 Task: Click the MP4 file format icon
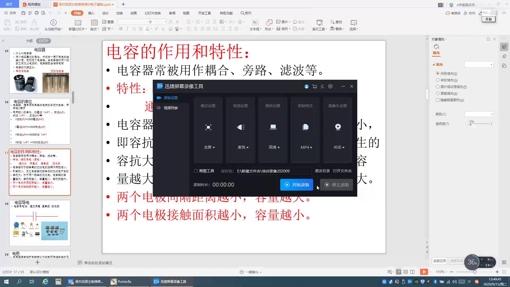click(x=305, y=127)
